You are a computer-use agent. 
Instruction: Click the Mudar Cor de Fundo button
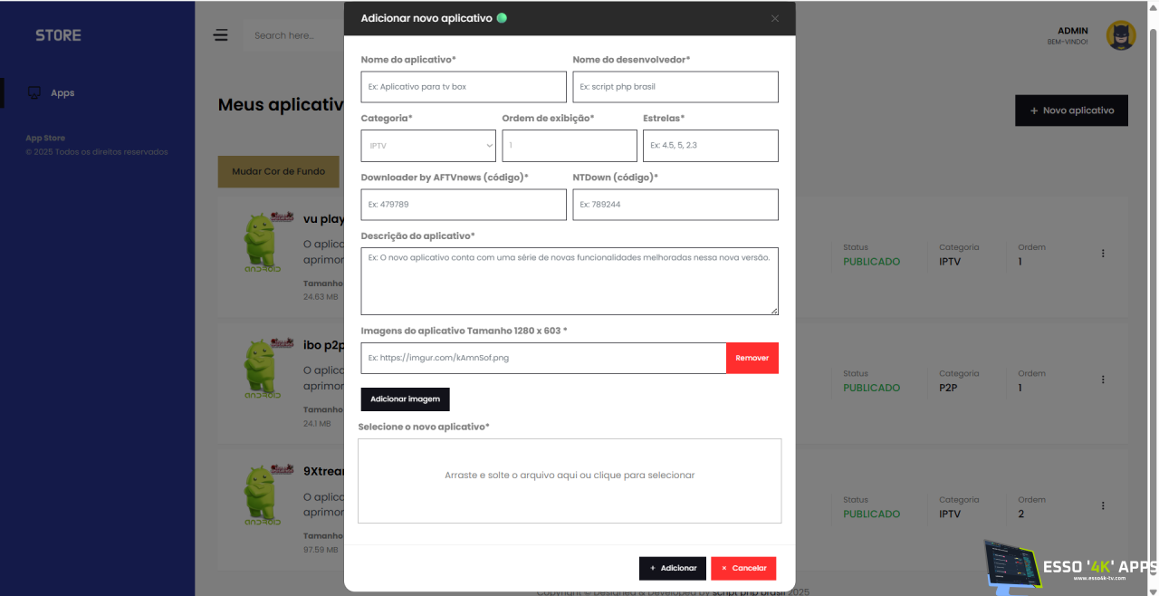coord(278,171)
